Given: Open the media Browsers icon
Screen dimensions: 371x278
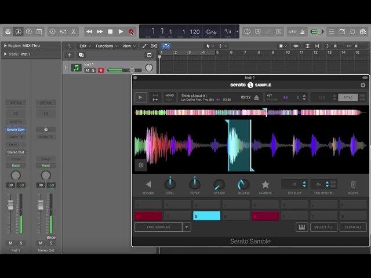Looking at the screenshot, I should (x=363, y=32).
